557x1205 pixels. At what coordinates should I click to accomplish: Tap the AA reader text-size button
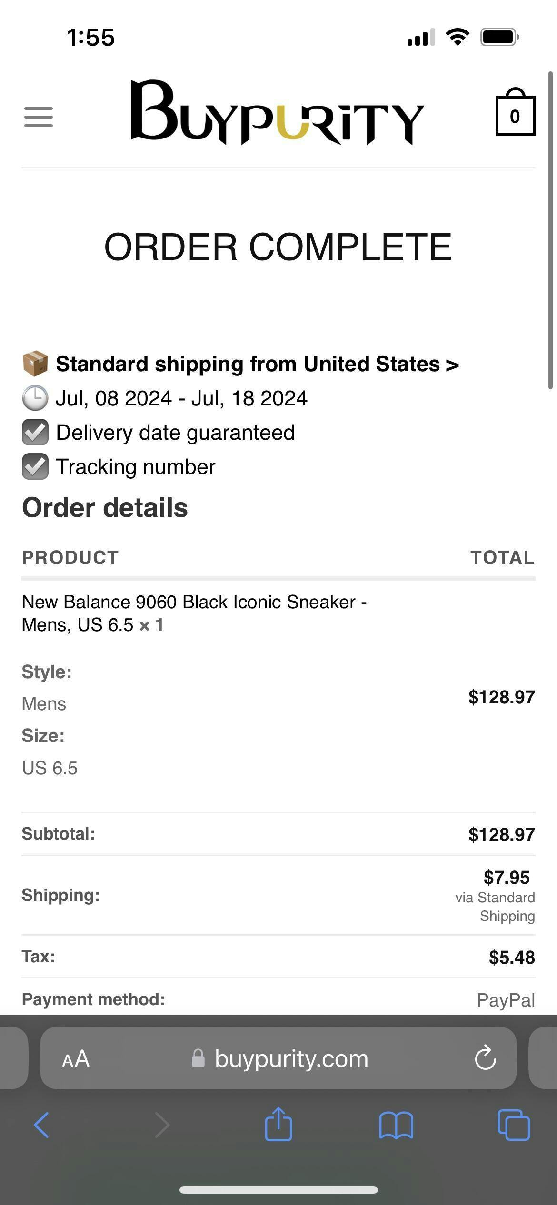pos(76,1058)
